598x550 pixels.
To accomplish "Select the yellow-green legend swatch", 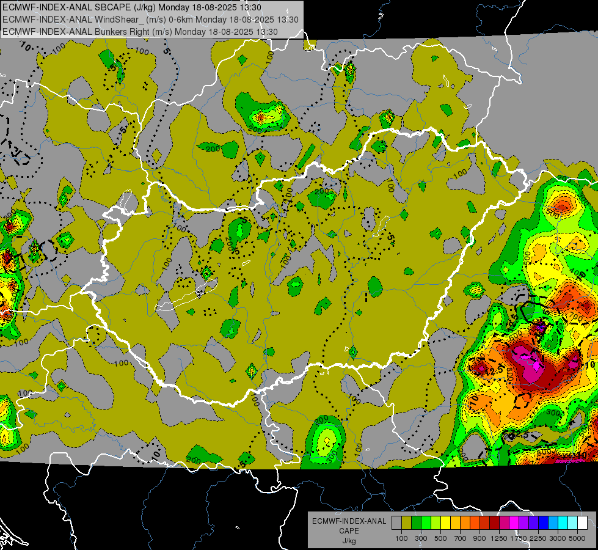I will (436, 523).
